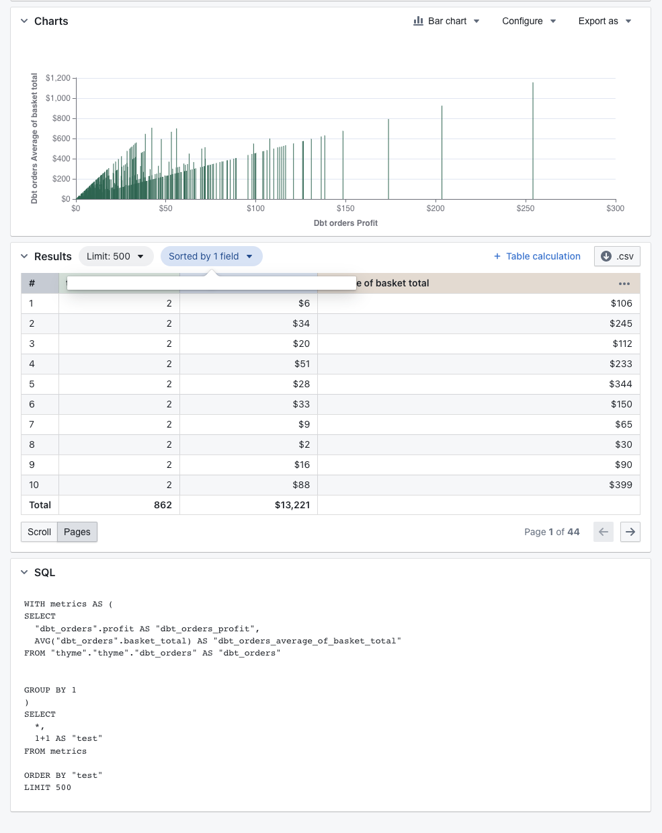The width and height of the screenshot is (662, 833).
Task: Click the ORDER BY "test" SQL line
Action: (63, 775)
